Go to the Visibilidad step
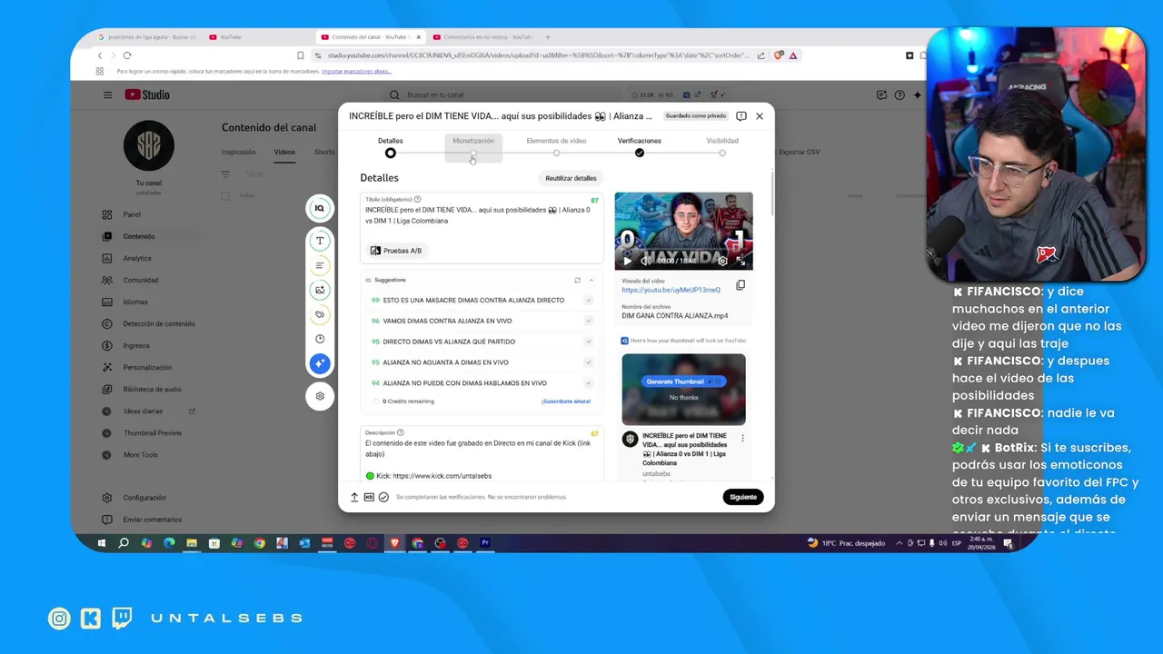Viewport: 1163px width, 654px height. point(722,147)
